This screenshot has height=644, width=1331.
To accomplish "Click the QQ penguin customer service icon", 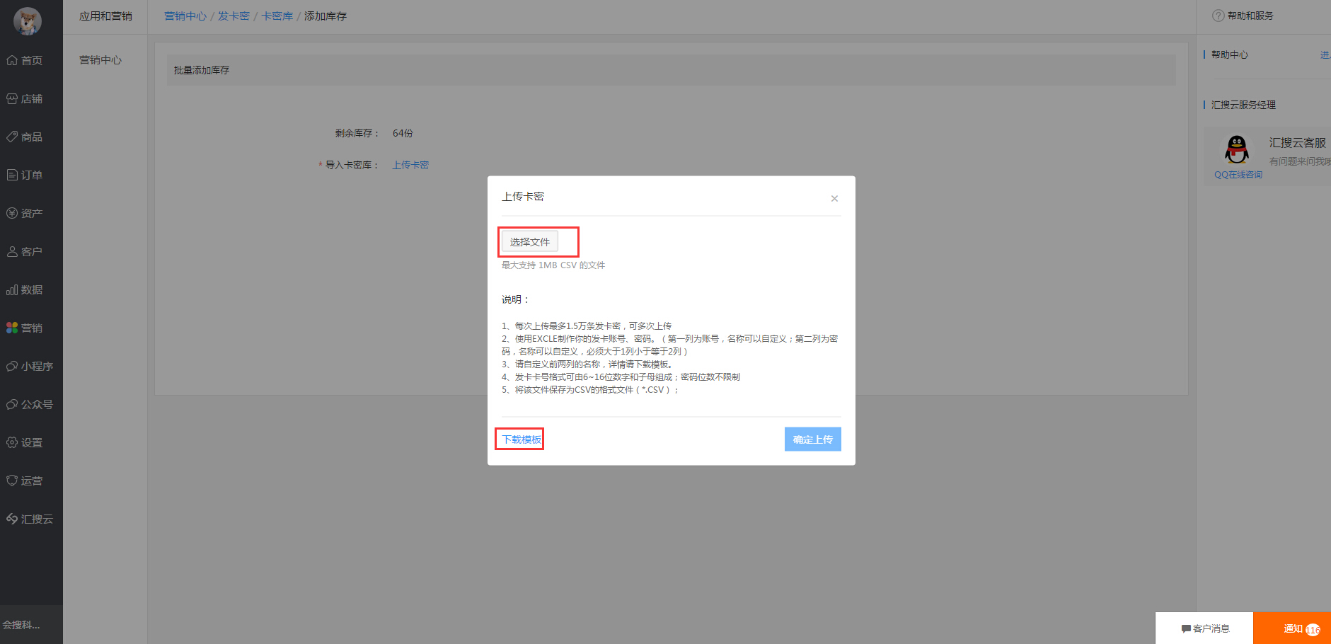I will (x=1237, y=150).
